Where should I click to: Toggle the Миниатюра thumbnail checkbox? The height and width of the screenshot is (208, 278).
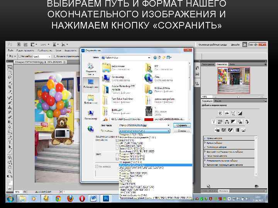click(x=97, y=166)
